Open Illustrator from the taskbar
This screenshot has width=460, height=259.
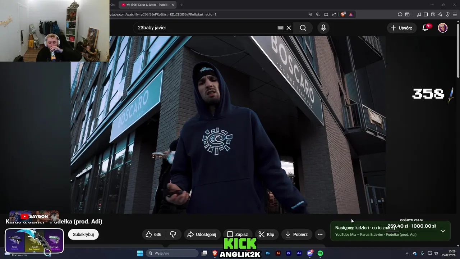click(278, 253)
